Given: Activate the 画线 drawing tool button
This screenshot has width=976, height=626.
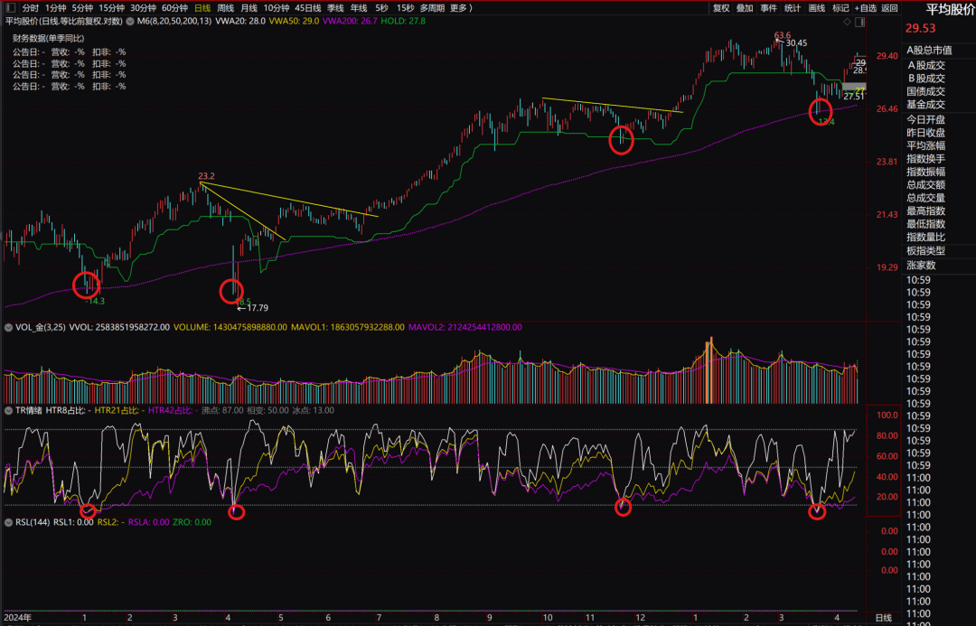Looking at the screenshot, I should pos(817,8).
